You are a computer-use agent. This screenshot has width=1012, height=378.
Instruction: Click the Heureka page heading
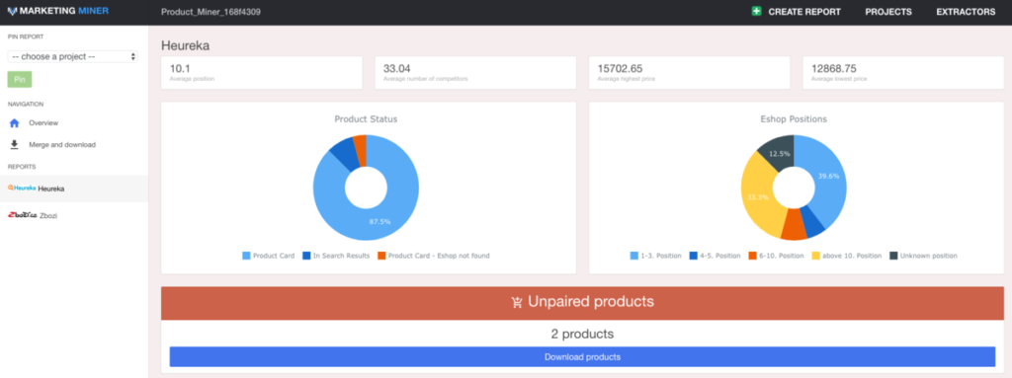click(185, 45)
